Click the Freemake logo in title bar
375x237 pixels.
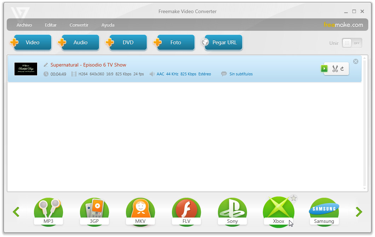pos(20,15)
